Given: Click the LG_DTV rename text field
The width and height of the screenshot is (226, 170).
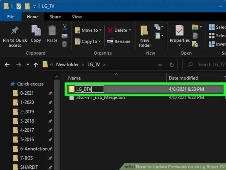Looking at the screenshot, I should click(x=89, y=89).
